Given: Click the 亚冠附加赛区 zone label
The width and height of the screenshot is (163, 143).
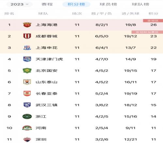Looking at the screenshot, I should click(147, 32).
